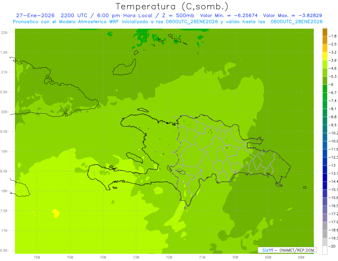
Task: Pick the brown colorbar segment above -1.8
Action: coord(325,32)
